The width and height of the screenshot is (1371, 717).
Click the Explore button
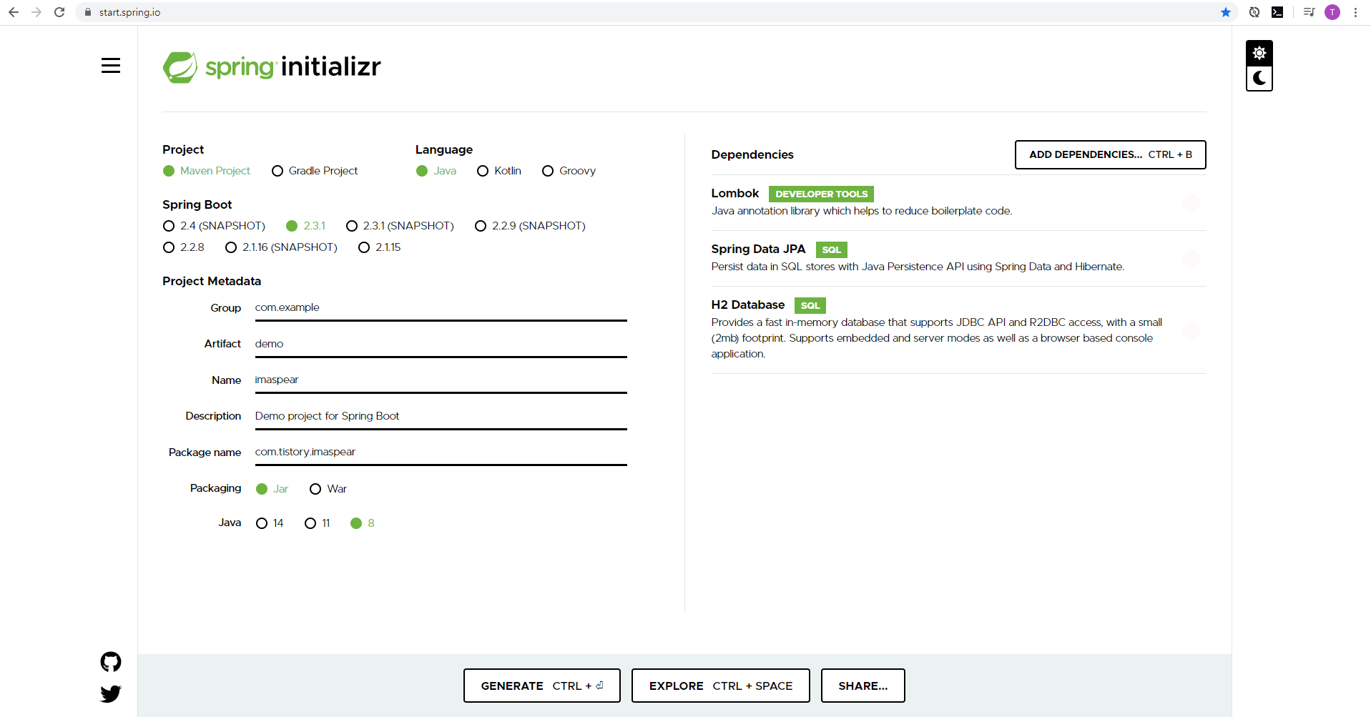coord(720,686)
